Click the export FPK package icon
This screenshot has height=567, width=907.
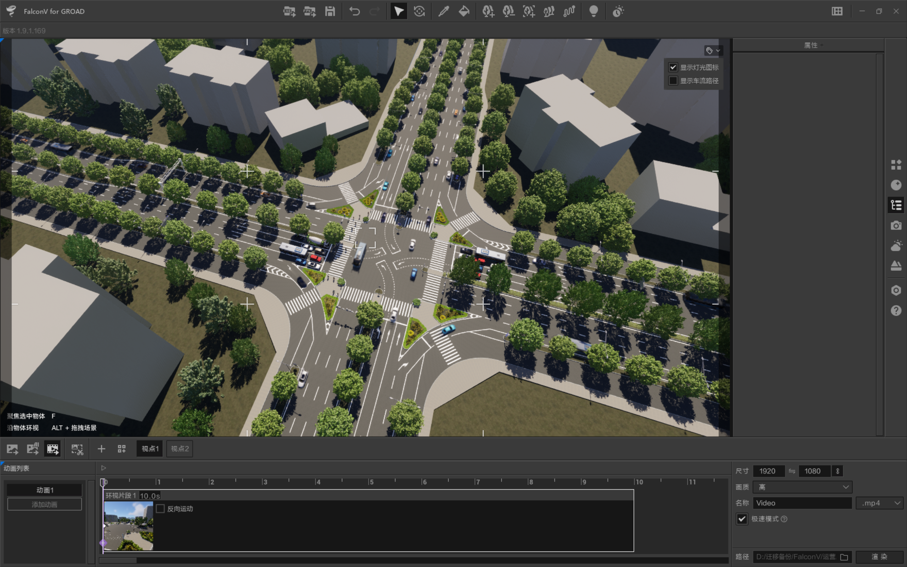pyautogui.click(x=310, y=11)
